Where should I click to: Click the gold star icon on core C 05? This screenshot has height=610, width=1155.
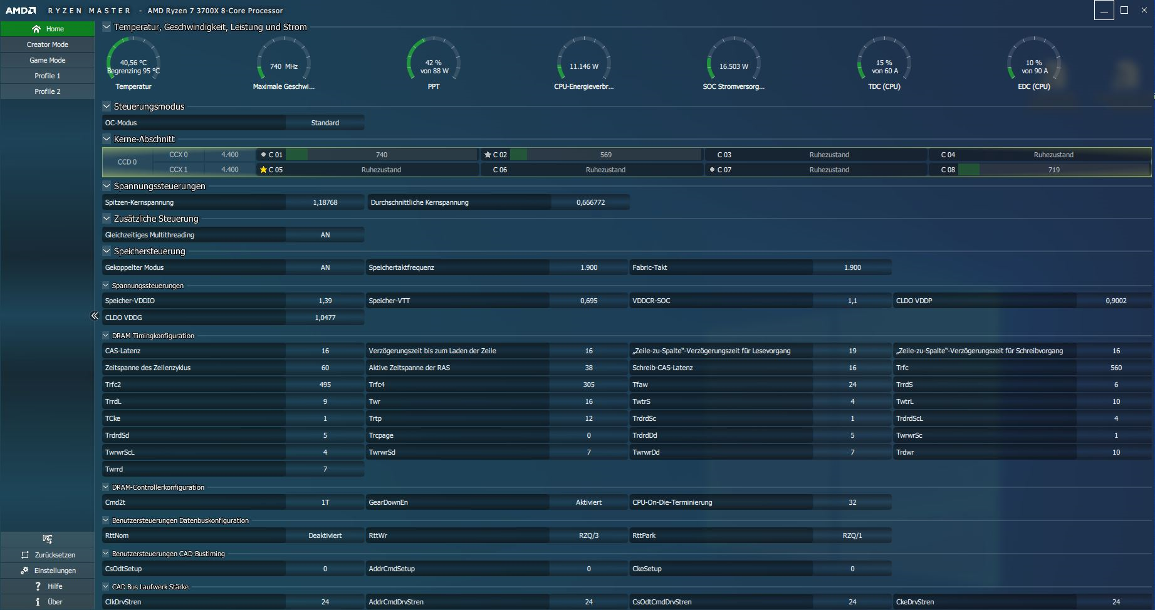click(x=263, y=170)
